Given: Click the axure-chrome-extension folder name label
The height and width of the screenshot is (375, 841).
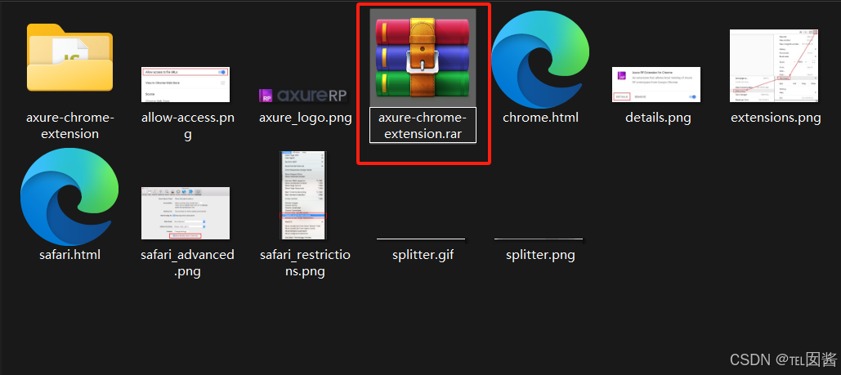Looking at the screenshot, I should 69,126.
